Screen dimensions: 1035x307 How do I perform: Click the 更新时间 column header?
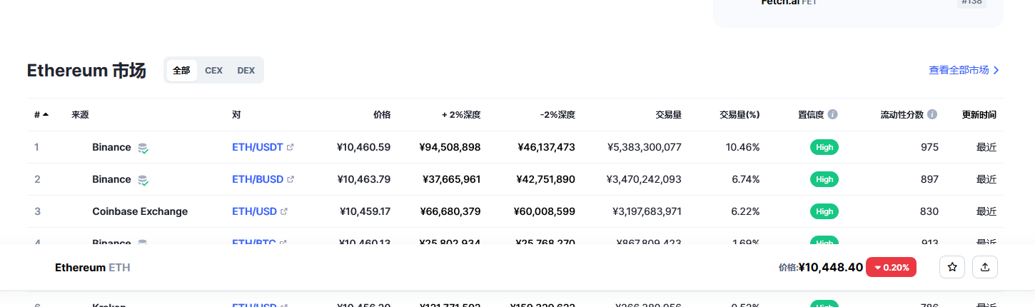[979, 114]
